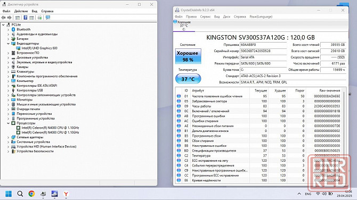Click the Back arrow in Device Manager toolbar
This screenshot has height=200, width=357.
(3, 18)
